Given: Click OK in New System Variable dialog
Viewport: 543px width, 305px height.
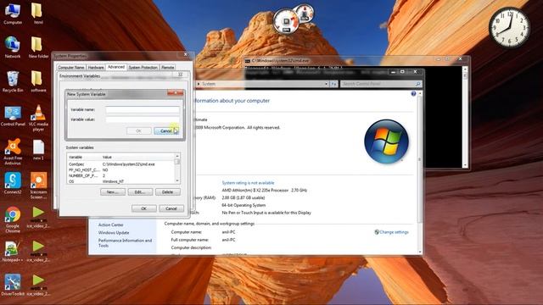Looking at the screenshot, I should [x=138, y=131].
